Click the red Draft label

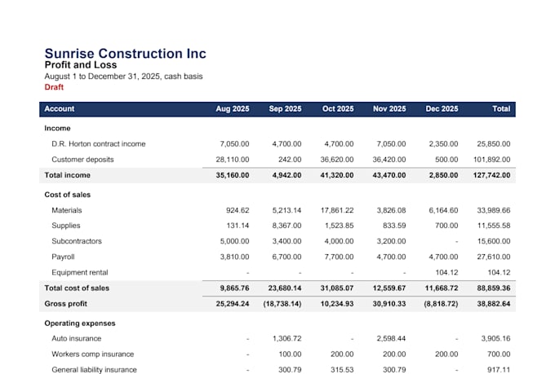tap(54, 87)
